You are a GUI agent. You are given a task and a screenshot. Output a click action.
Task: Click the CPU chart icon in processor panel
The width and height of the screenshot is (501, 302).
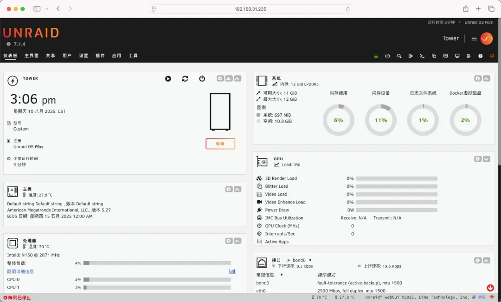click(232, 271)
